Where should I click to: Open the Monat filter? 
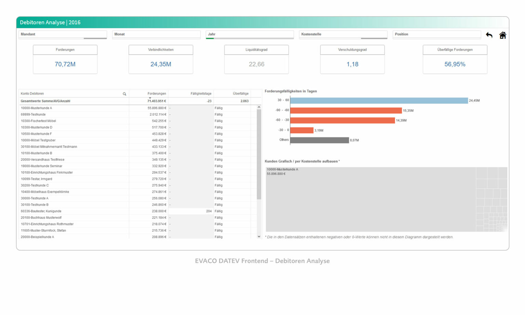[156, 34]
